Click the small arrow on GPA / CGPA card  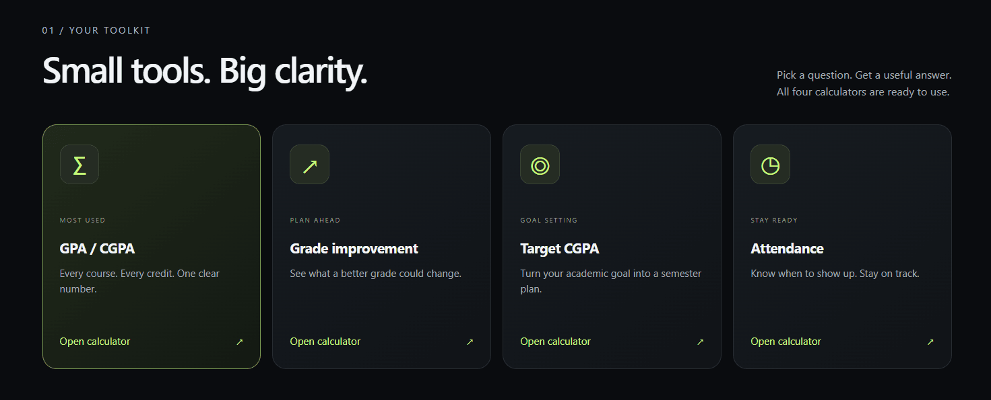point(239,342)
